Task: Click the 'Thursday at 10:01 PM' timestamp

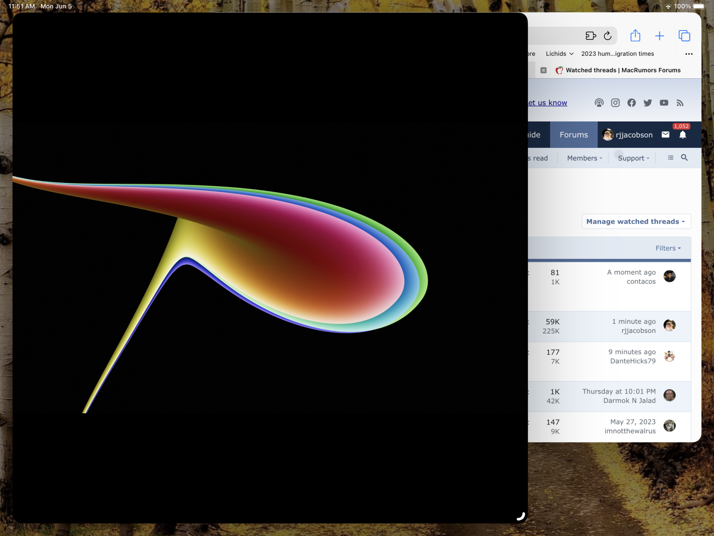Action: (619, 391)
